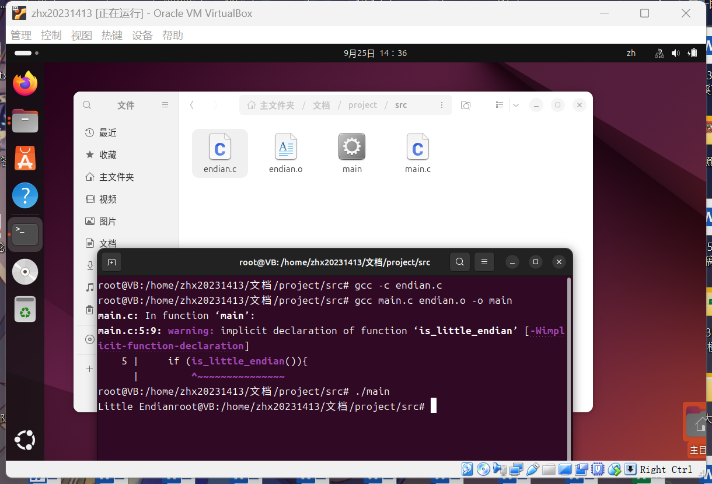
Task: Click the VirtualBox CPU status icon
Action: [598, 469]
